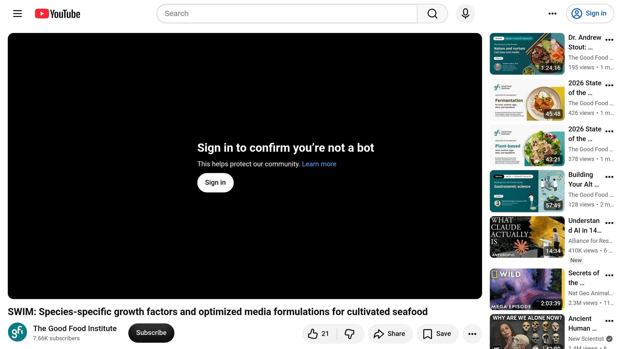This screenshot has height=349, width=622.
Task: Dislike the video with thumbs down
Action: [x=350, y=334]
